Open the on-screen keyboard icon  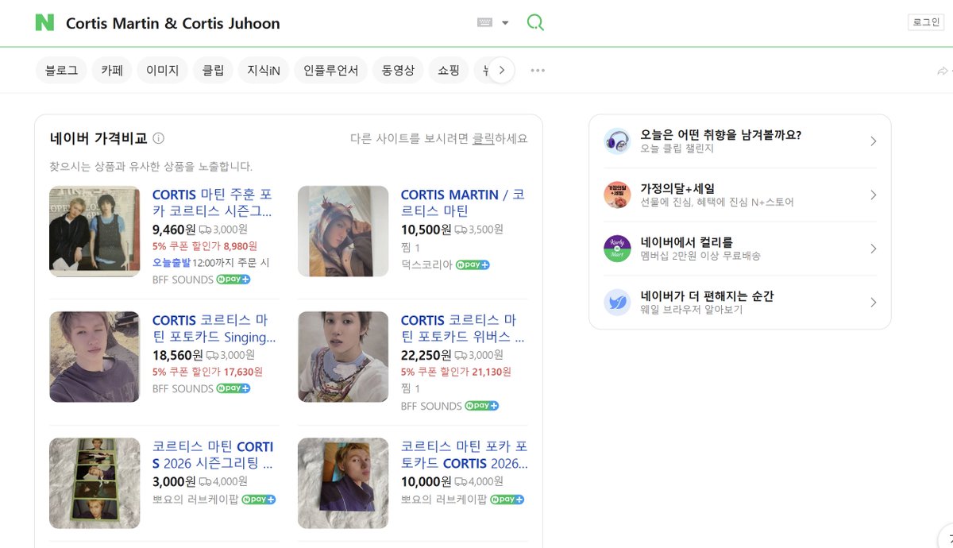pos(484,23)
